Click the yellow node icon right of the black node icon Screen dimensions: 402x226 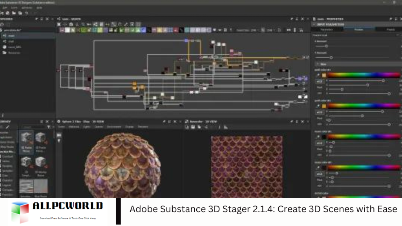coord(160,30)
